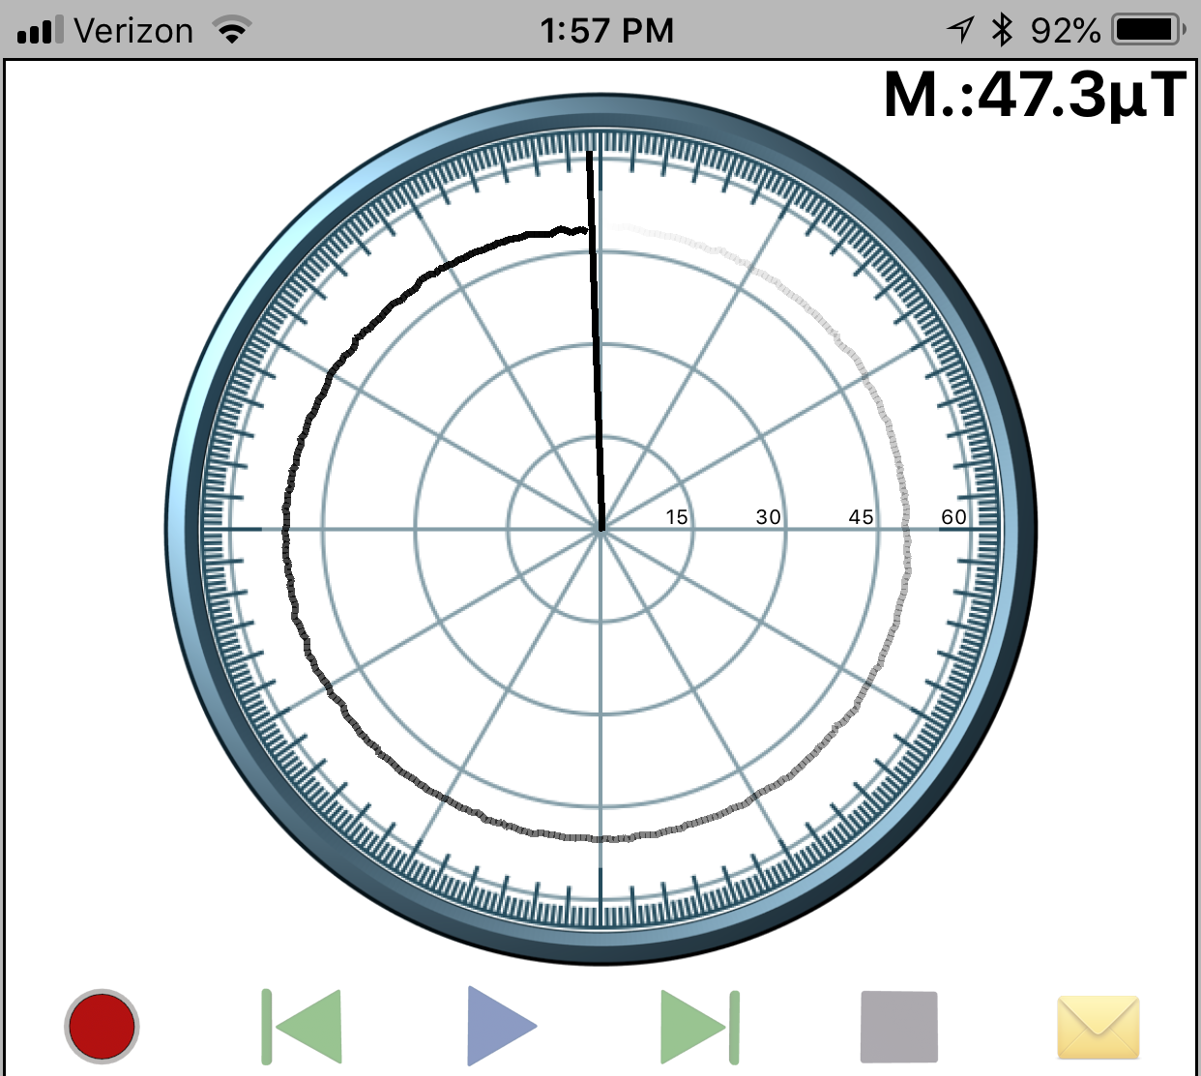1201x1076 pixels.
Task: Tap the 92% battery percentage text
Action: pos(1066,31)
